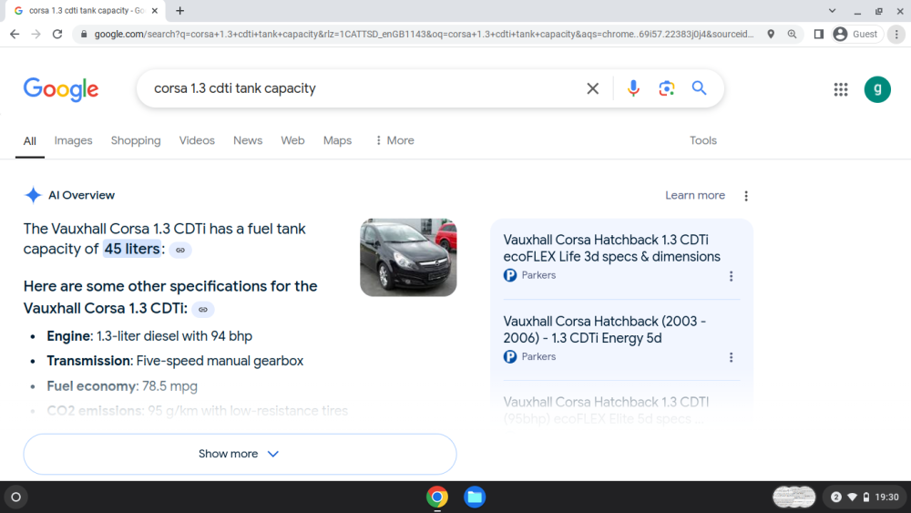The height and width of the screenshot is (513, 911).
Task: Open the ChromeOS launcher button
Action: (x=16, y=497)
